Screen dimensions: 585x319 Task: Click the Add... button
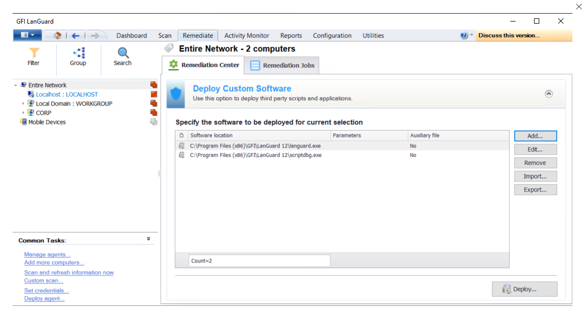pos(536,136)
